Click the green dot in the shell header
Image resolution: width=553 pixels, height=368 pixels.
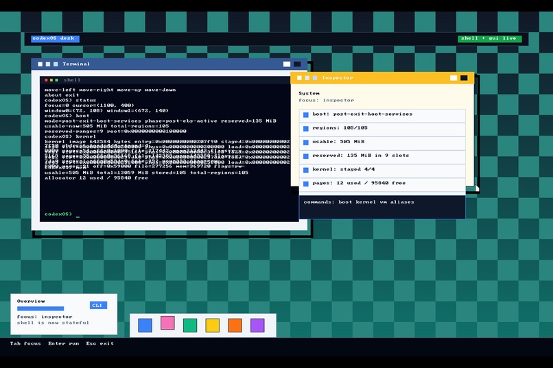(x=56, y=80)
